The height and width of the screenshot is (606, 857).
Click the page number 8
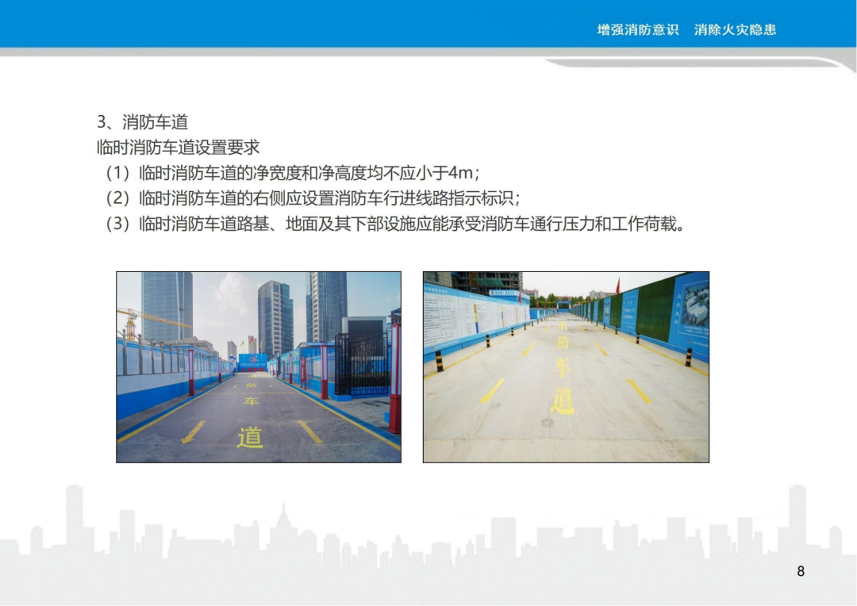pyautogui.click(x=801, y=571)
